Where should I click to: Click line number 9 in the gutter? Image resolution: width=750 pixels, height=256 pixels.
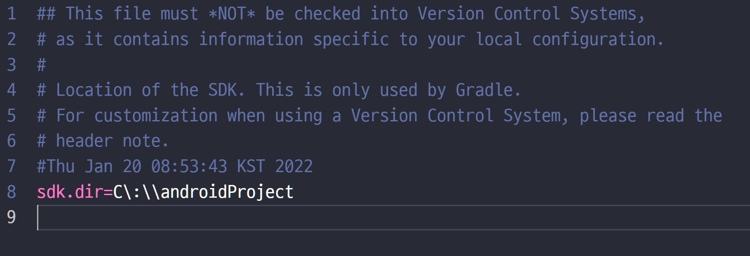(x=12, y=218)
